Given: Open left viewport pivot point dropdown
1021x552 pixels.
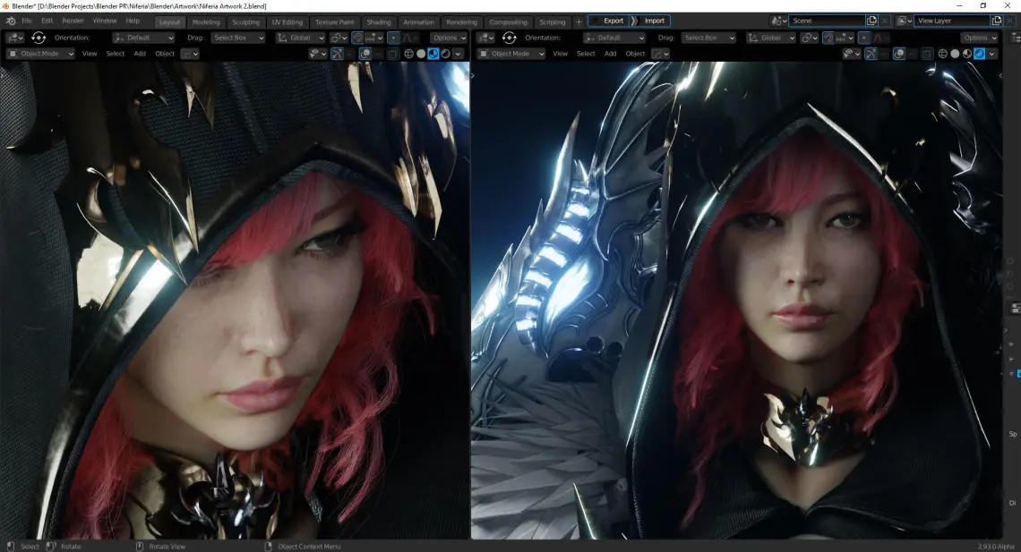Looking at the screenshot, I should tap(339, 38).
